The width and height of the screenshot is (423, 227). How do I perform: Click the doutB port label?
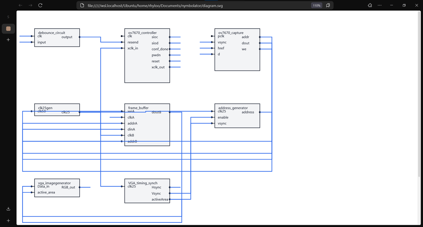click(x=156, y=112)
